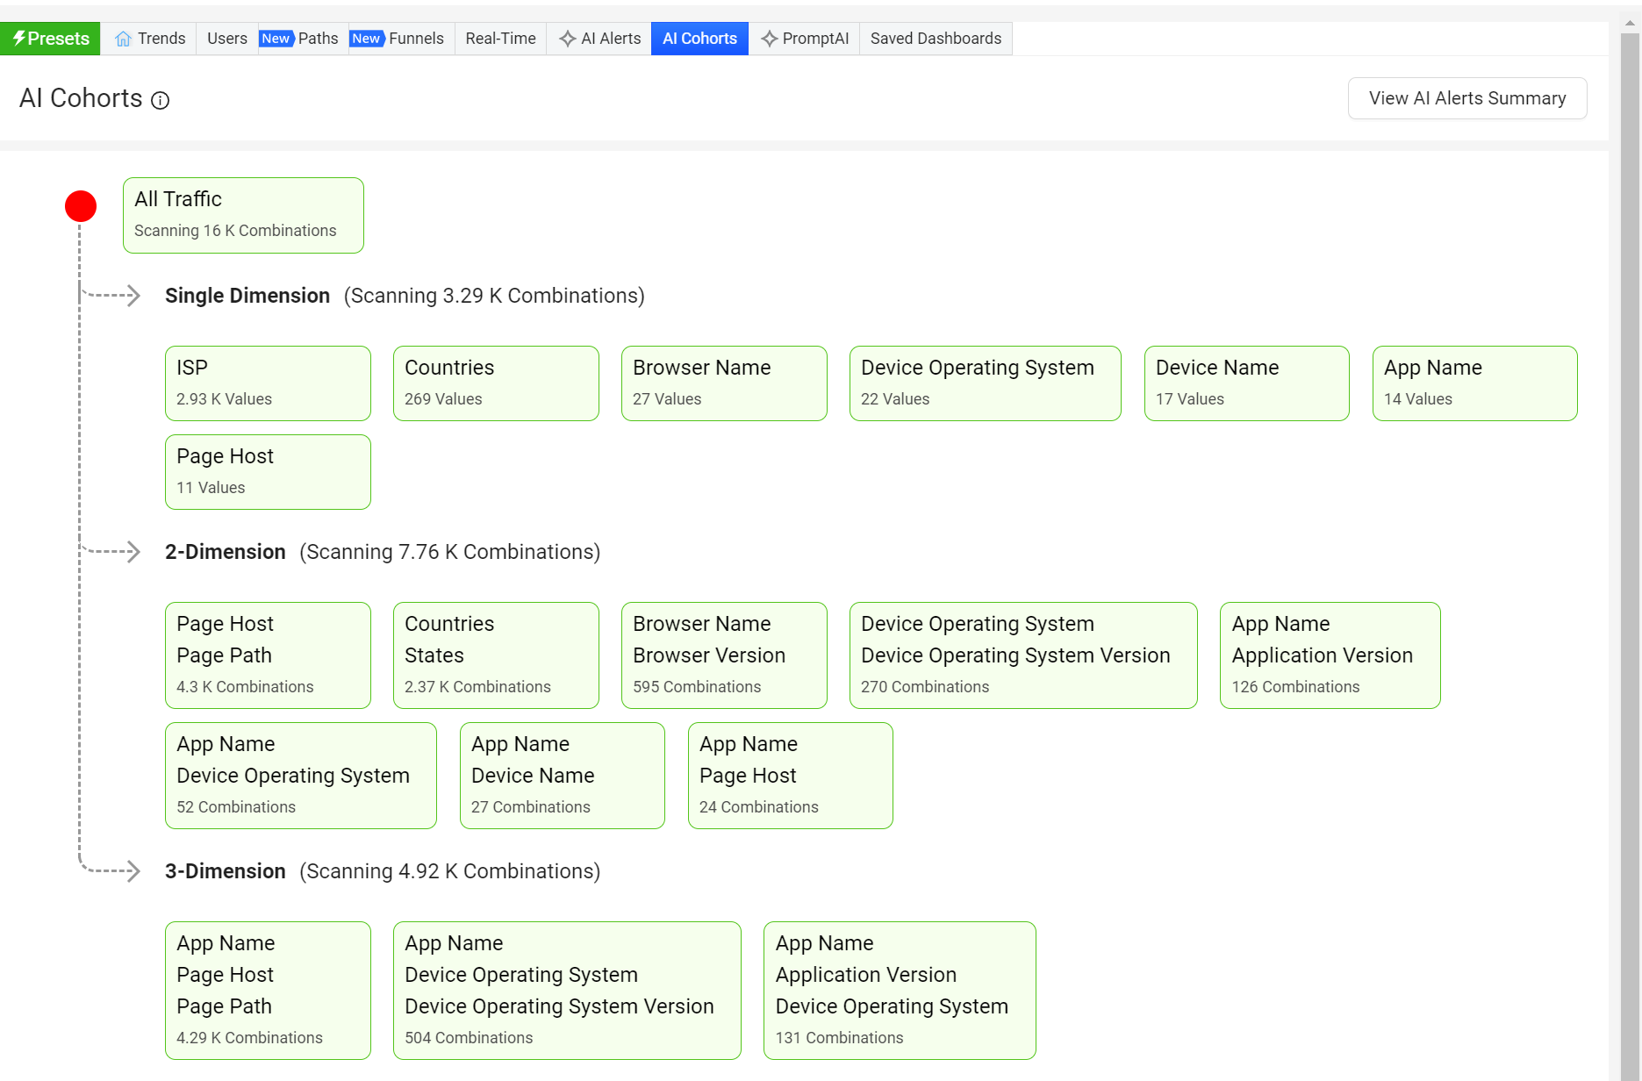1642x1081 pixels.
Task: Select the ISP dimension card
Action: pyautogui.click(x=268, y=383)
